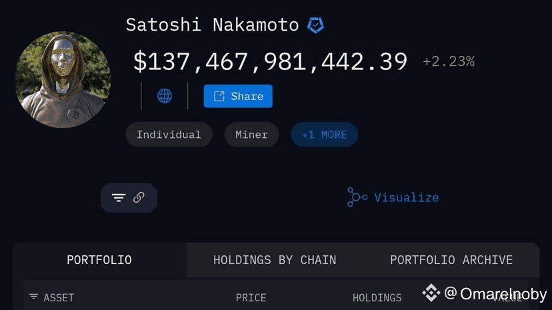This screenshot has width=552, height=310.
Task: Sort by the PRICE column header
Action: [251, 297]
